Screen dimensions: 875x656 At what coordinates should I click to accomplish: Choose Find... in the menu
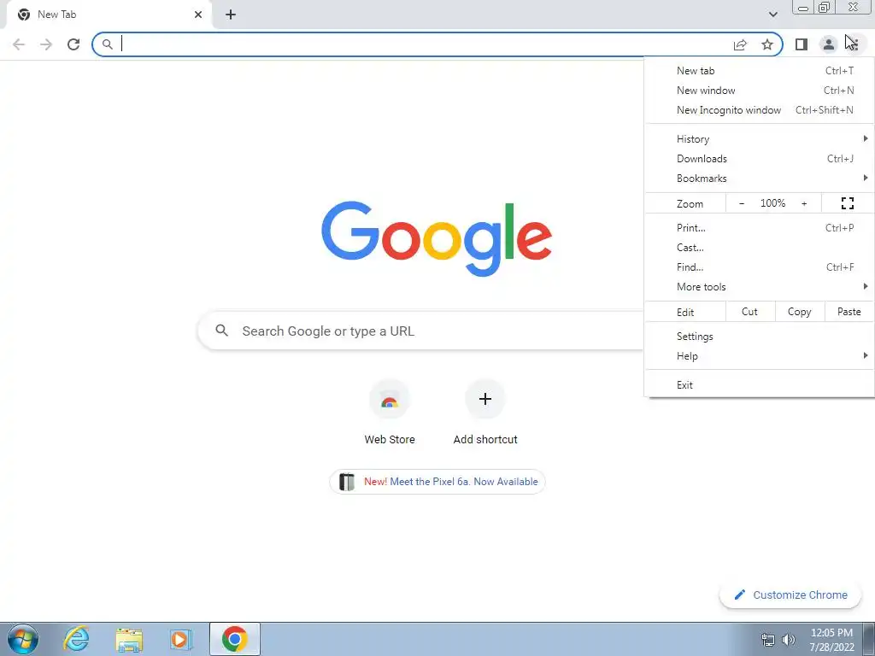[760, 267]
